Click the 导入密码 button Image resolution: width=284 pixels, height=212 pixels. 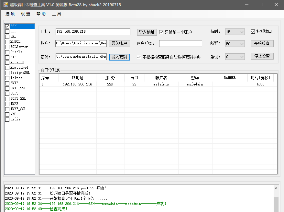point(119,57)
